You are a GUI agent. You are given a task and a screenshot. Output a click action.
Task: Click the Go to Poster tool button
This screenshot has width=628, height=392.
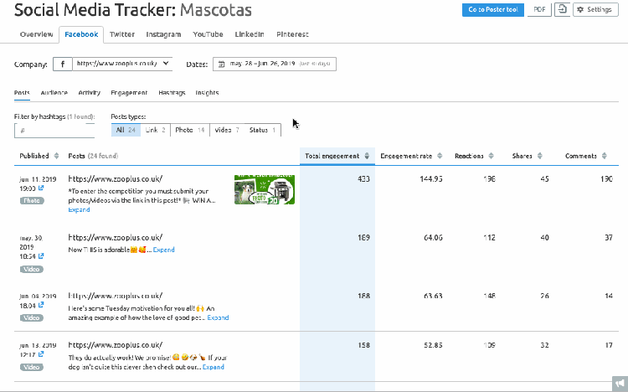tap(493, 9)
